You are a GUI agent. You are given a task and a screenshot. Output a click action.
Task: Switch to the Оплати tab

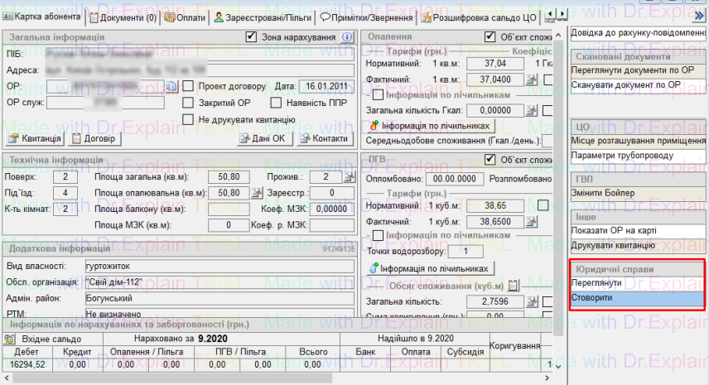(184, 17)
